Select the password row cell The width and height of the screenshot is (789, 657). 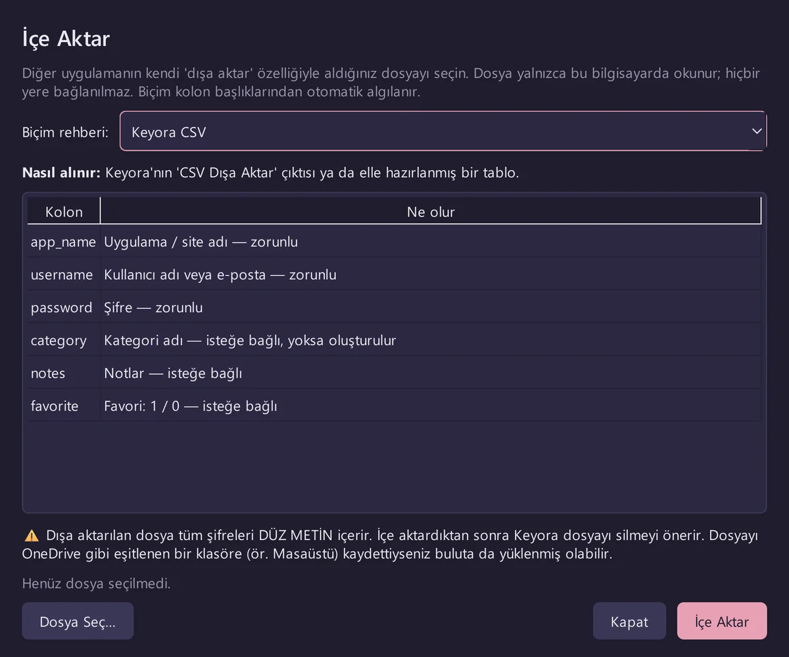click(64, 307)
